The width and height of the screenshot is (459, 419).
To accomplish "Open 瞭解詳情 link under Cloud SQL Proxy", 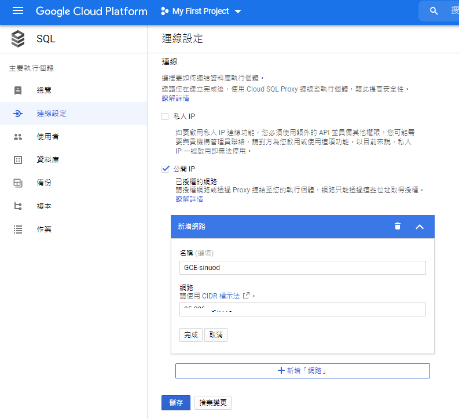I will pos(175,99).
